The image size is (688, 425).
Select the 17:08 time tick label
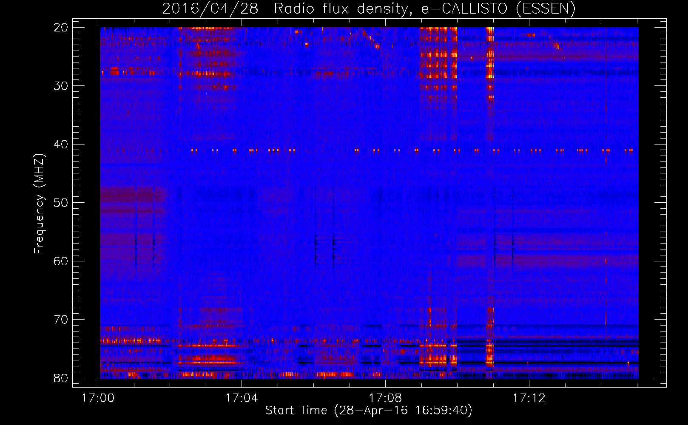[385, 398]
